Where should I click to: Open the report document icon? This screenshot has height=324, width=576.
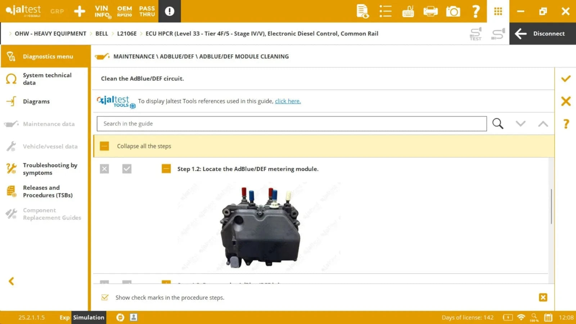363,11
